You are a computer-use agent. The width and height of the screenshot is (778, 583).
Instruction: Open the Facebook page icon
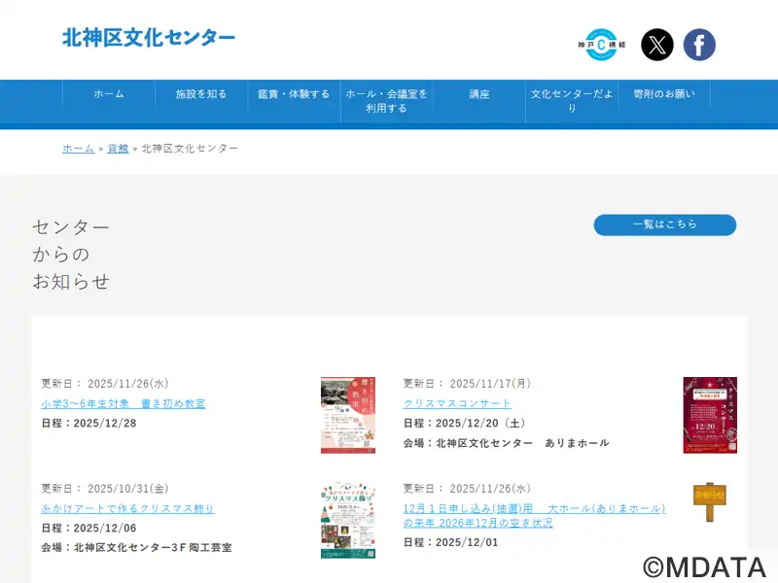pos(699,45)
